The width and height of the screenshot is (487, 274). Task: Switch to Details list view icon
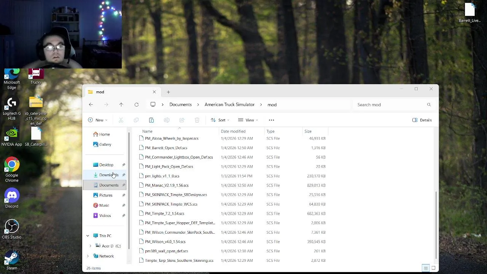point(426,268)
